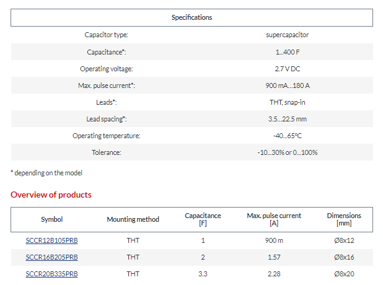
Task: Click the 900 mA...180 A current value
Action: (288, 85)
